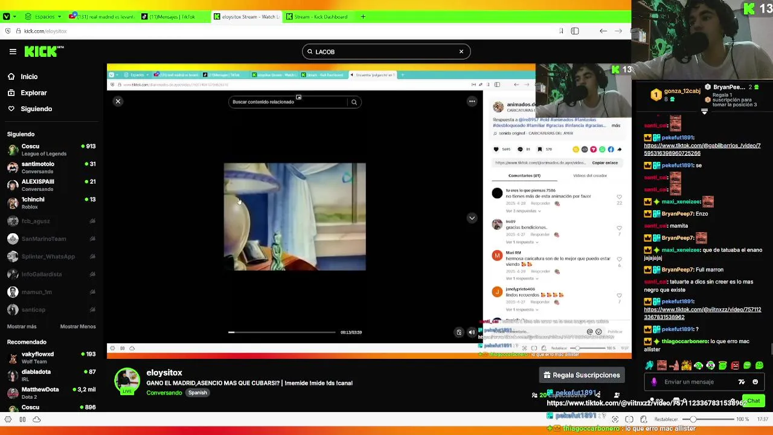Screen dimensions: 773x435
Task: Open TikTok three-dots options in stream
Action: point(472,101)
